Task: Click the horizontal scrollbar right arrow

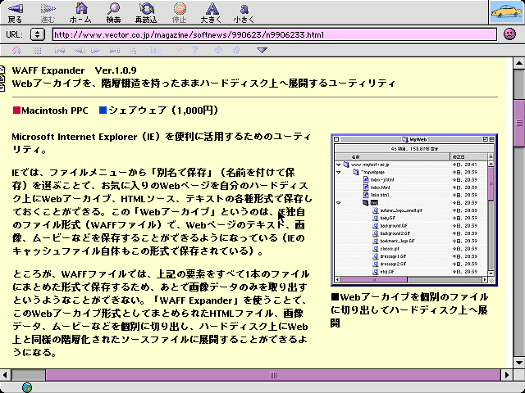Action: 507,375
